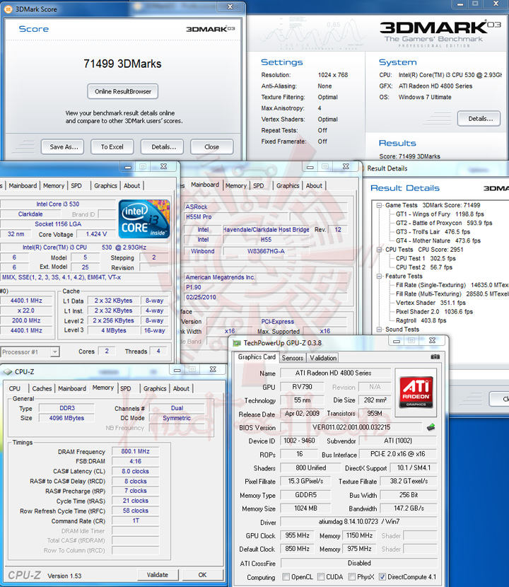
Task: Collapse the Game Tests tree node
Action: 379,205
